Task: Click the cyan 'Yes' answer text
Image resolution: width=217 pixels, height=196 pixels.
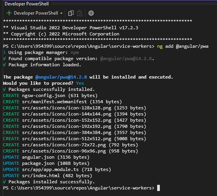Action: tap(80, 83)
